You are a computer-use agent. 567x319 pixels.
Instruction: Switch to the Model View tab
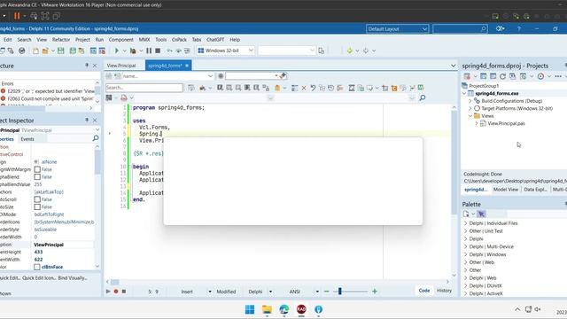pos(506,189)
